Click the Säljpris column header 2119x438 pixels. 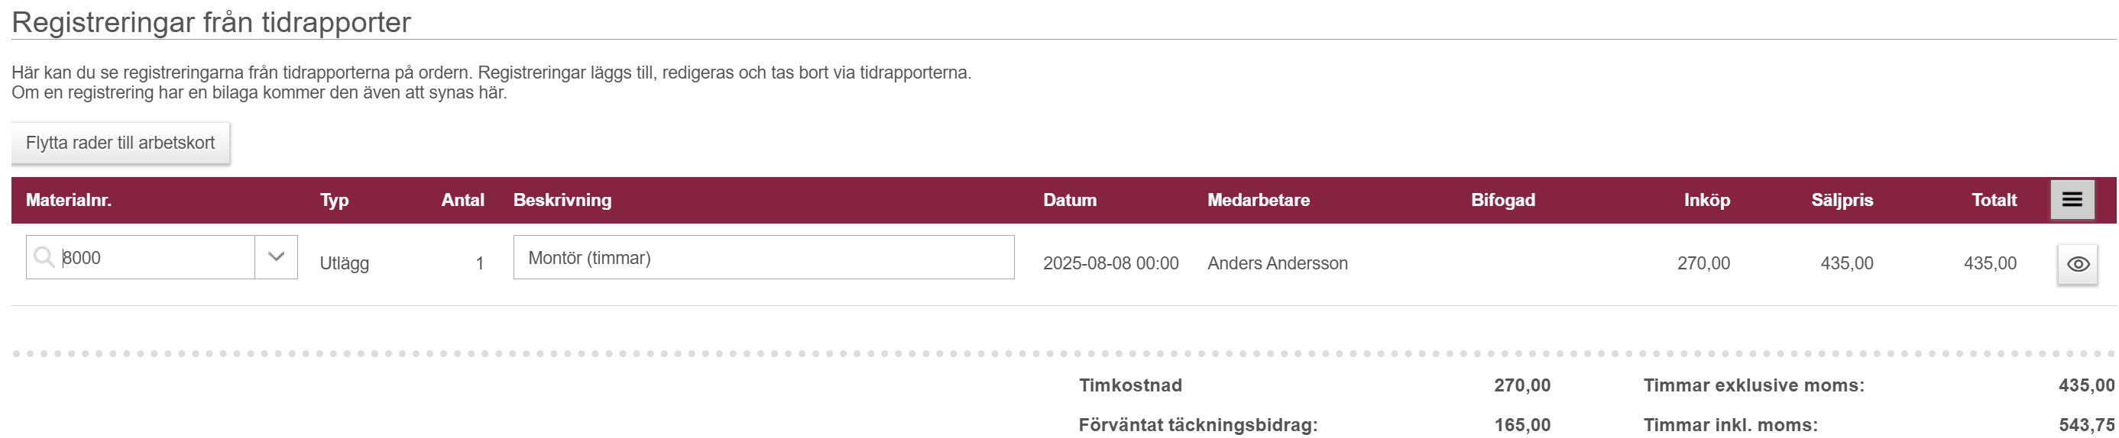click(1842, 200)
